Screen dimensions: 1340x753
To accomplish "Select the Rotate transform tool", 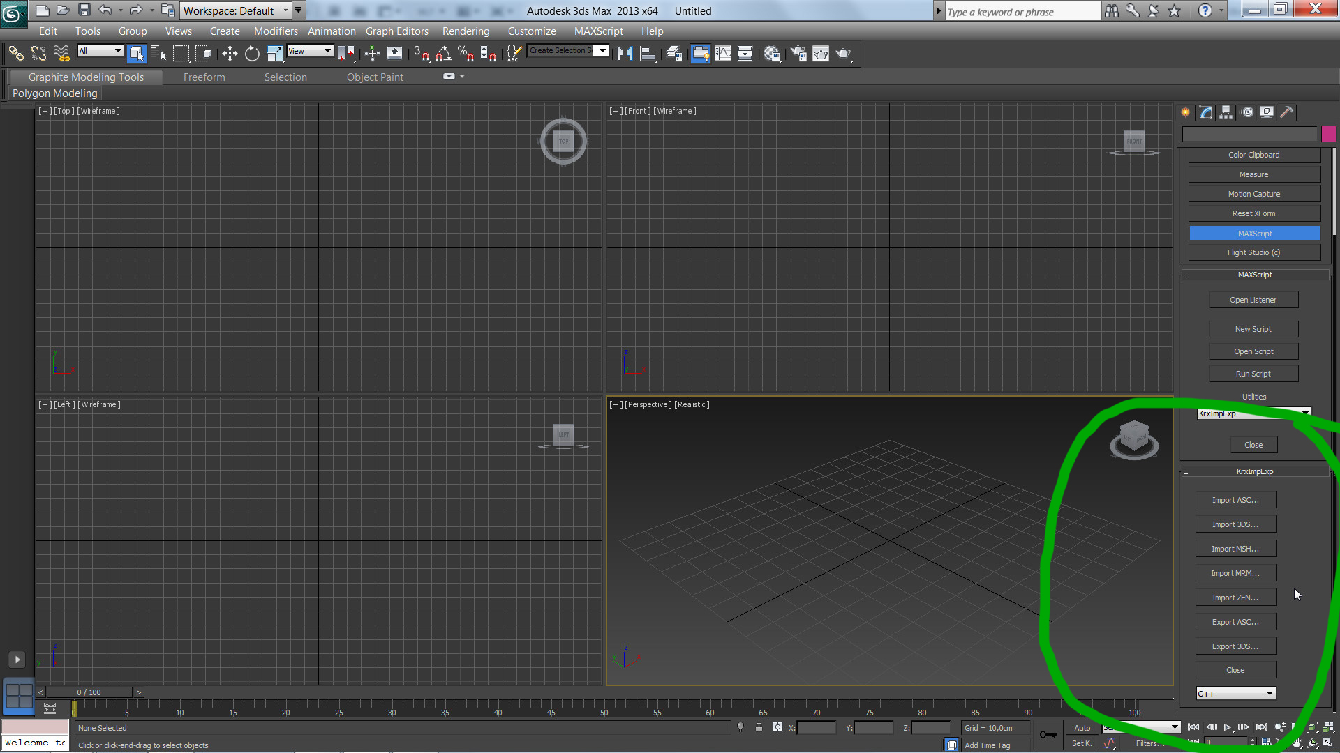I will [x=252, y=54].
